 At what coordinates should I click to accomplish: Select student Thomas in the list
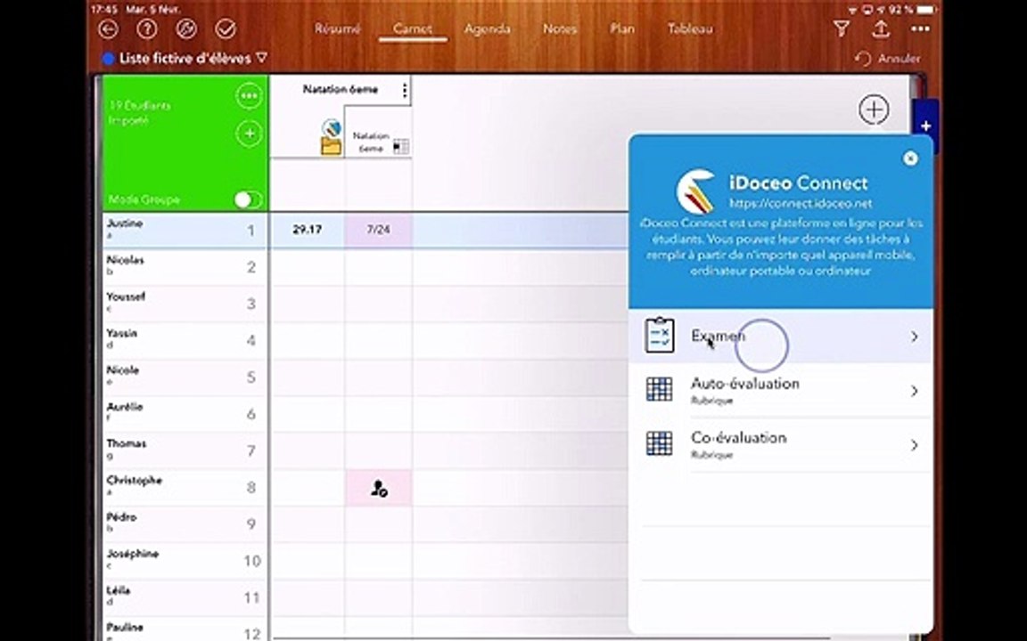tap(185, 450)
